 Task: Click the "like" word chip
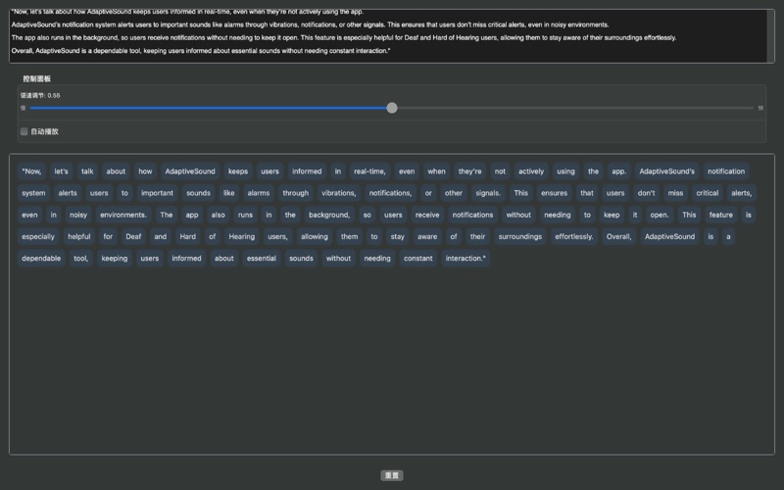(x=229, y=193)
